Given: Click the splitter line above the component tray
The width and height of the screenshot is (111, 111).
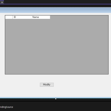Looking at the screenshot, I should 55,101.
